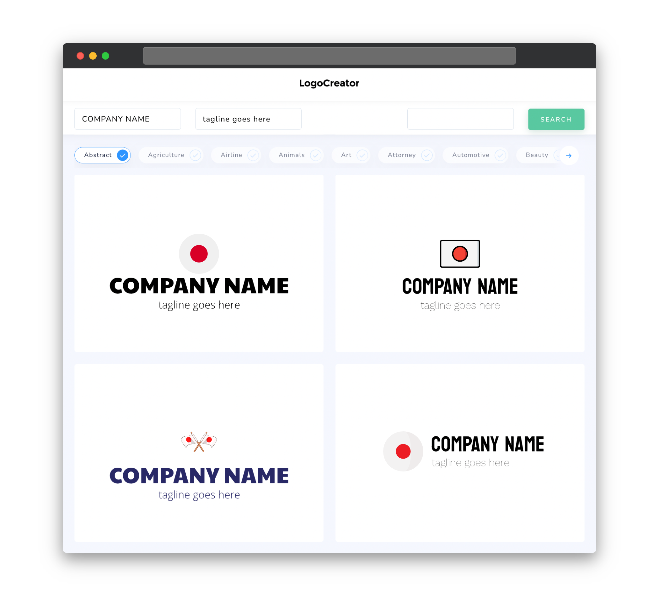
Task: Click the abstract circle logo icon
Action: pos(199,253)
